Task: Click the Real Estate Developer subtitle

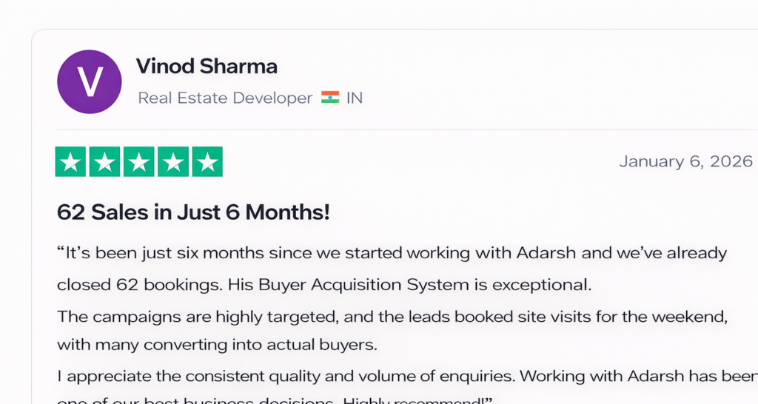Action: coord(225,98)
